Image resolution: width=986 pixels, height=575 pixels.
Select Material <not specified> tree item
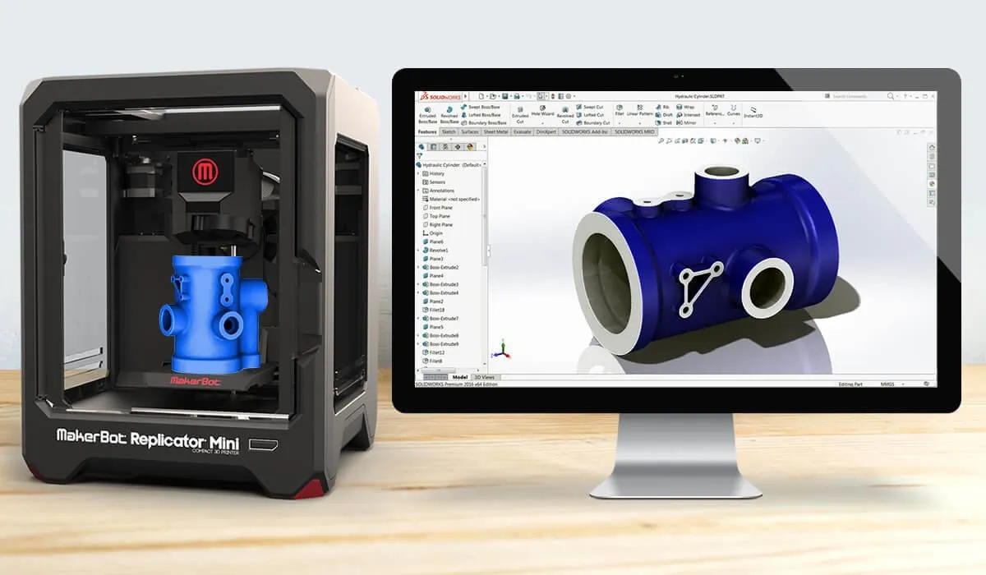[450, 199]
